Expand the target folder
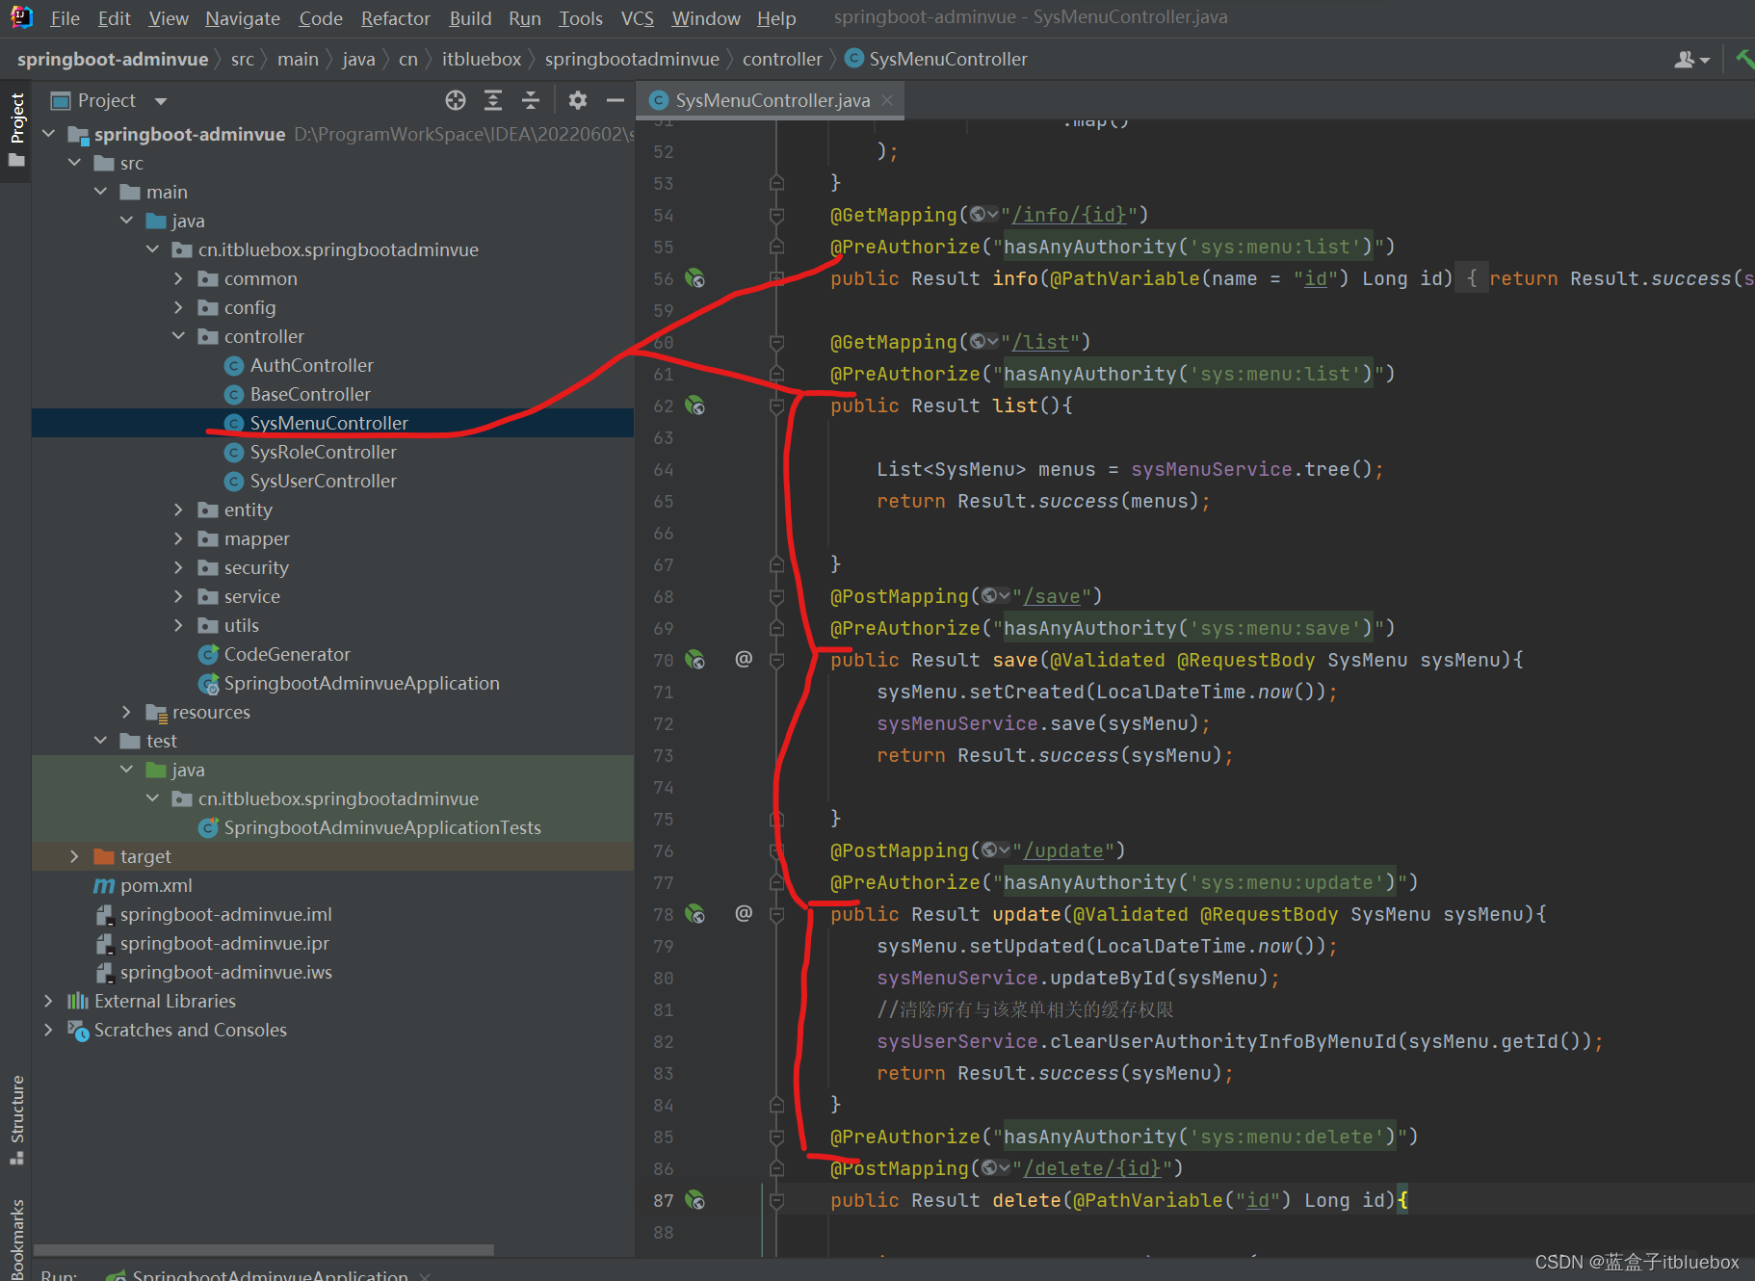 point(74,856)
